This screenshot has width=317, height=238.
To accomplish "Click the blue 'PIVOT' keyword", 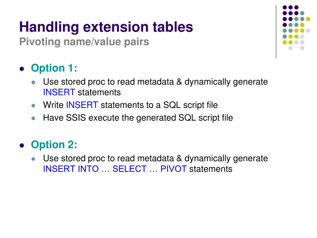I will [173, 169].
